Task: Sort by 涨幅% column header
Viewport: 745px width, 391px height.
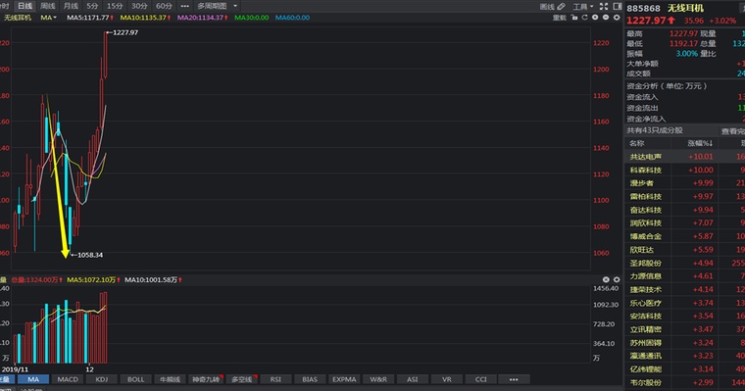Action: [x=700, y=143]
